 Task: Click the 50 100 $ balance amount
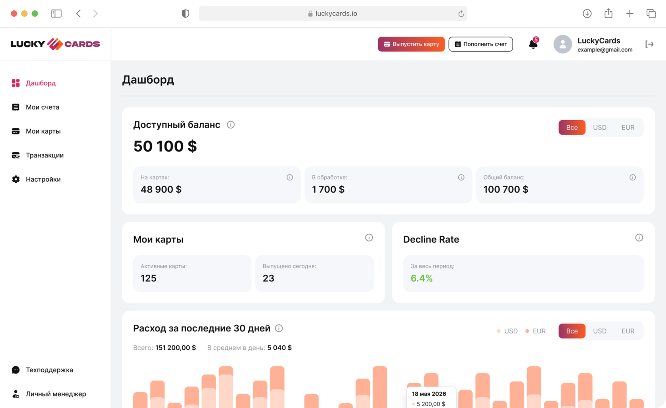click(165, 146)
